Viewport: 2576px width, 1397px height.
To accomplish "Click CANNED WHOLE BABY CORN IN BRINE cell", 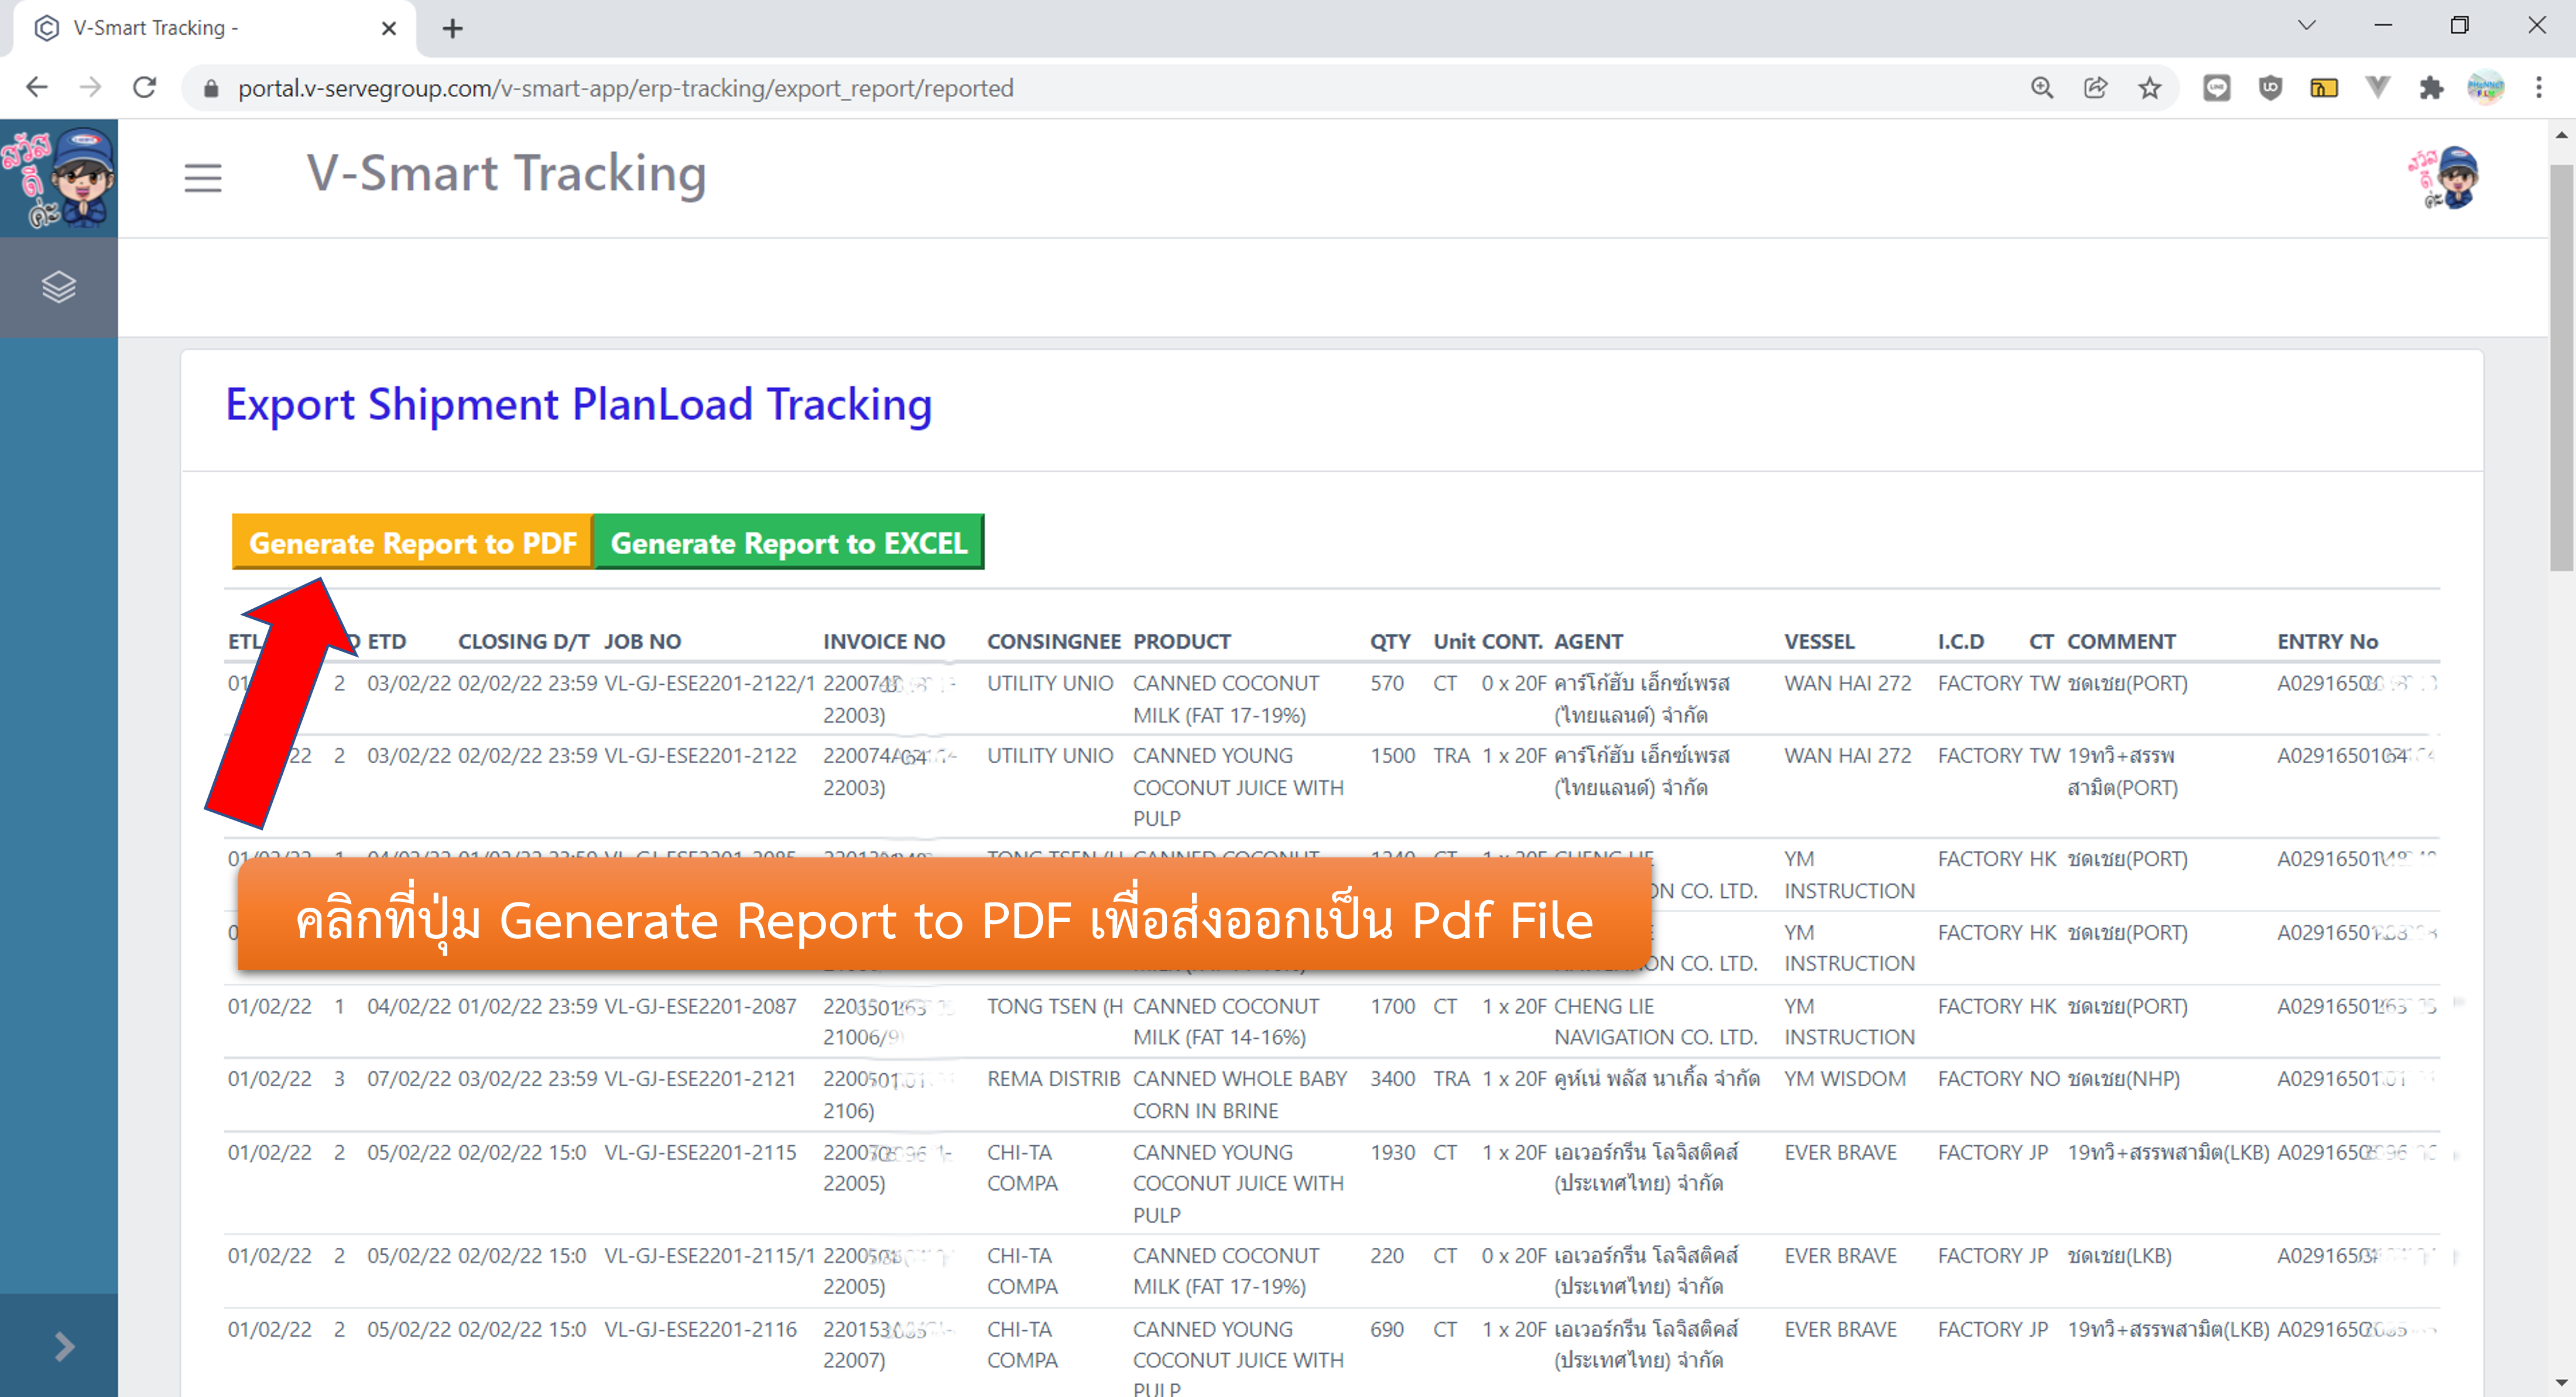I will pos(1240,1094).
